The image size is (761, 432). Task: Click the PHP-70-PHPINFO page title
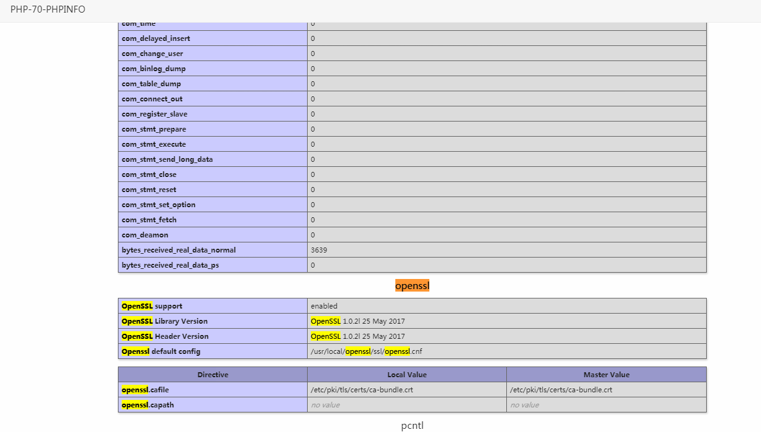48,9
